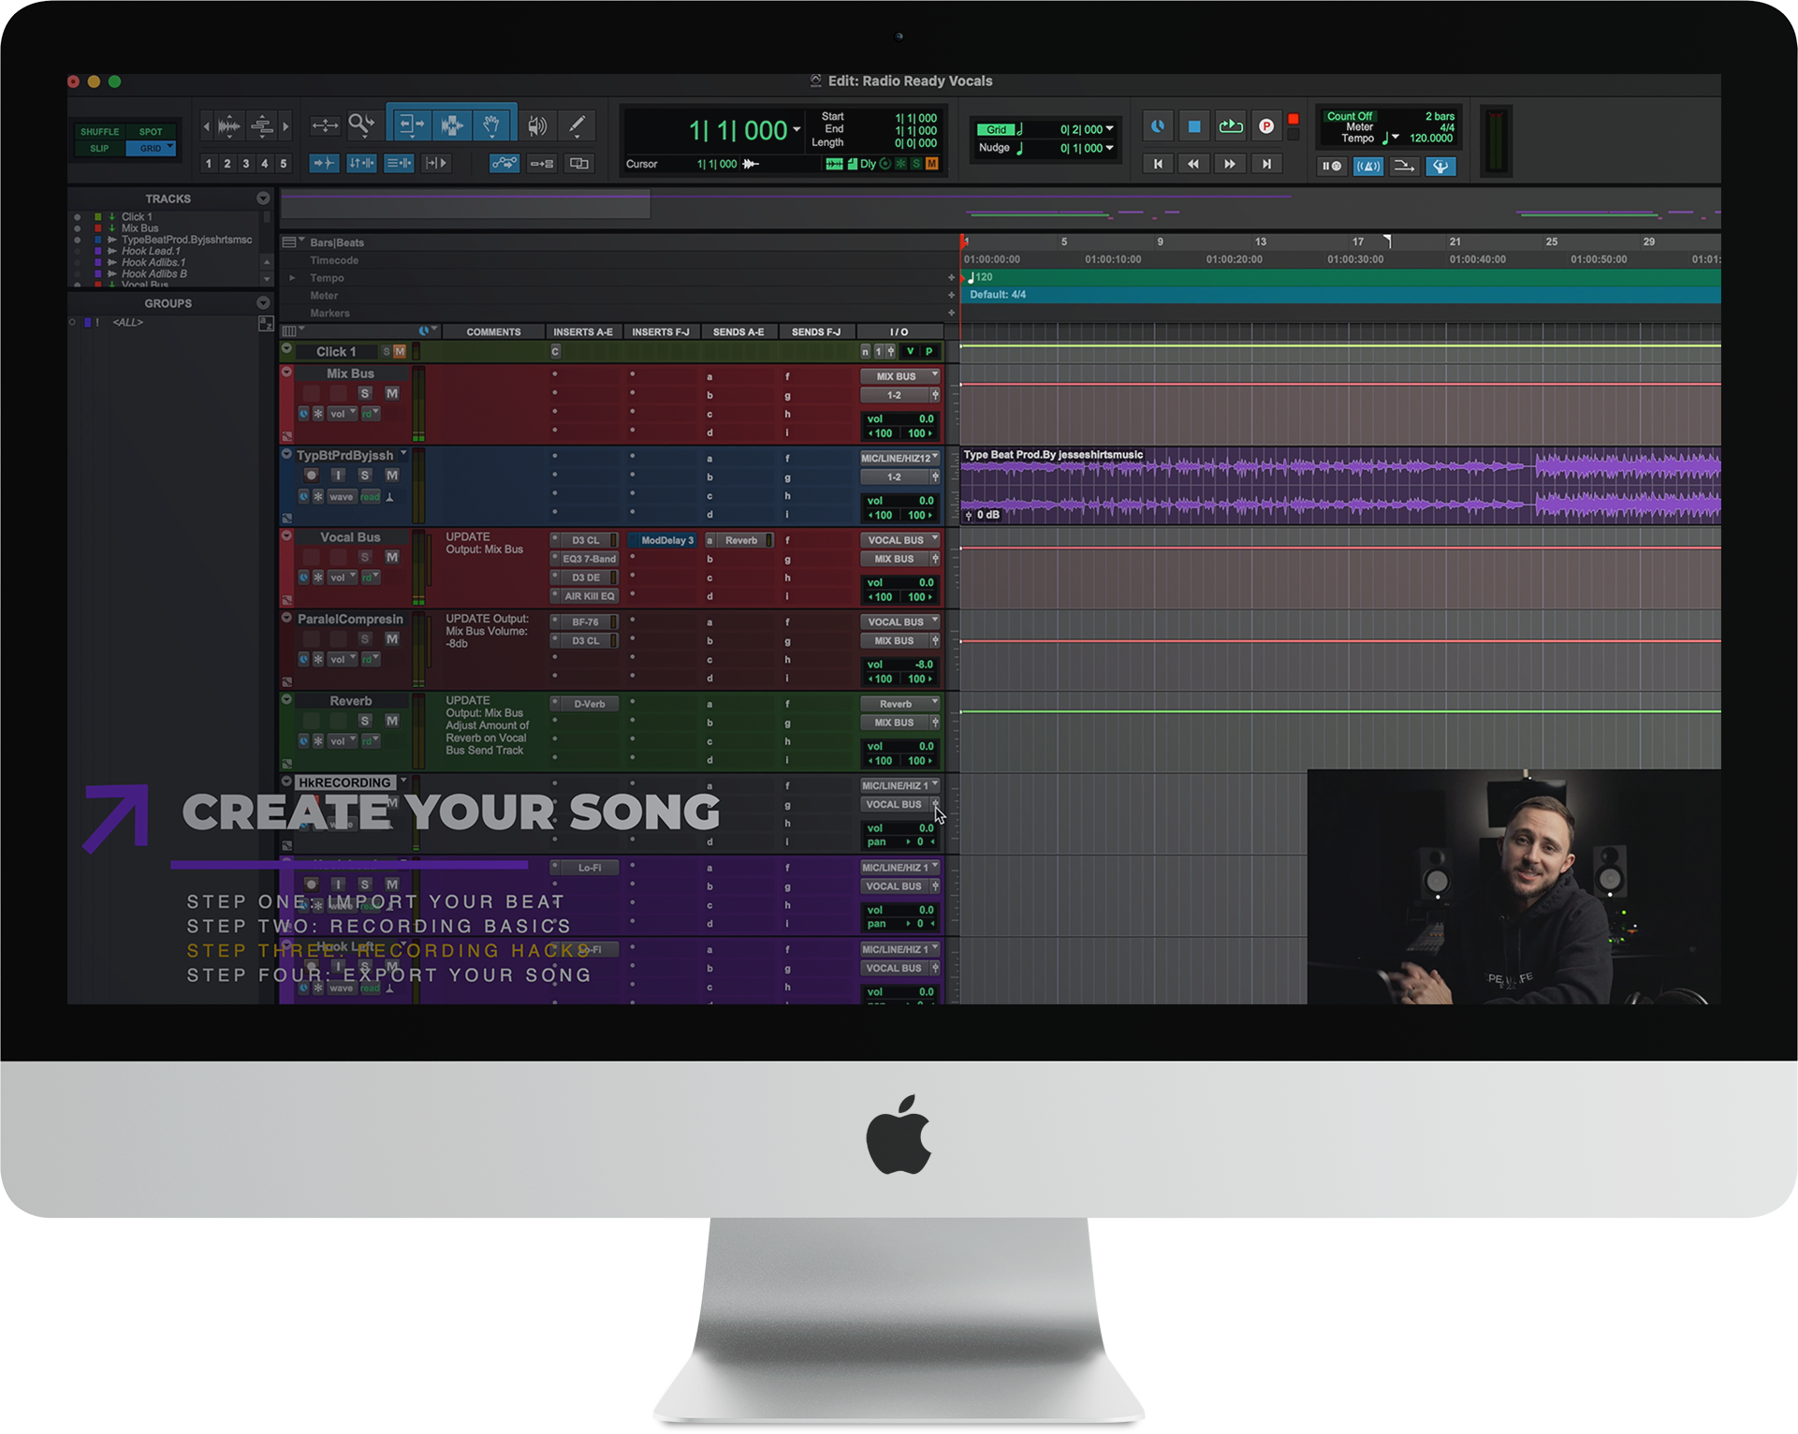Toggle the Metronome click button
Screen dimensions: 1798x1434
click(x=1367, y=167)
